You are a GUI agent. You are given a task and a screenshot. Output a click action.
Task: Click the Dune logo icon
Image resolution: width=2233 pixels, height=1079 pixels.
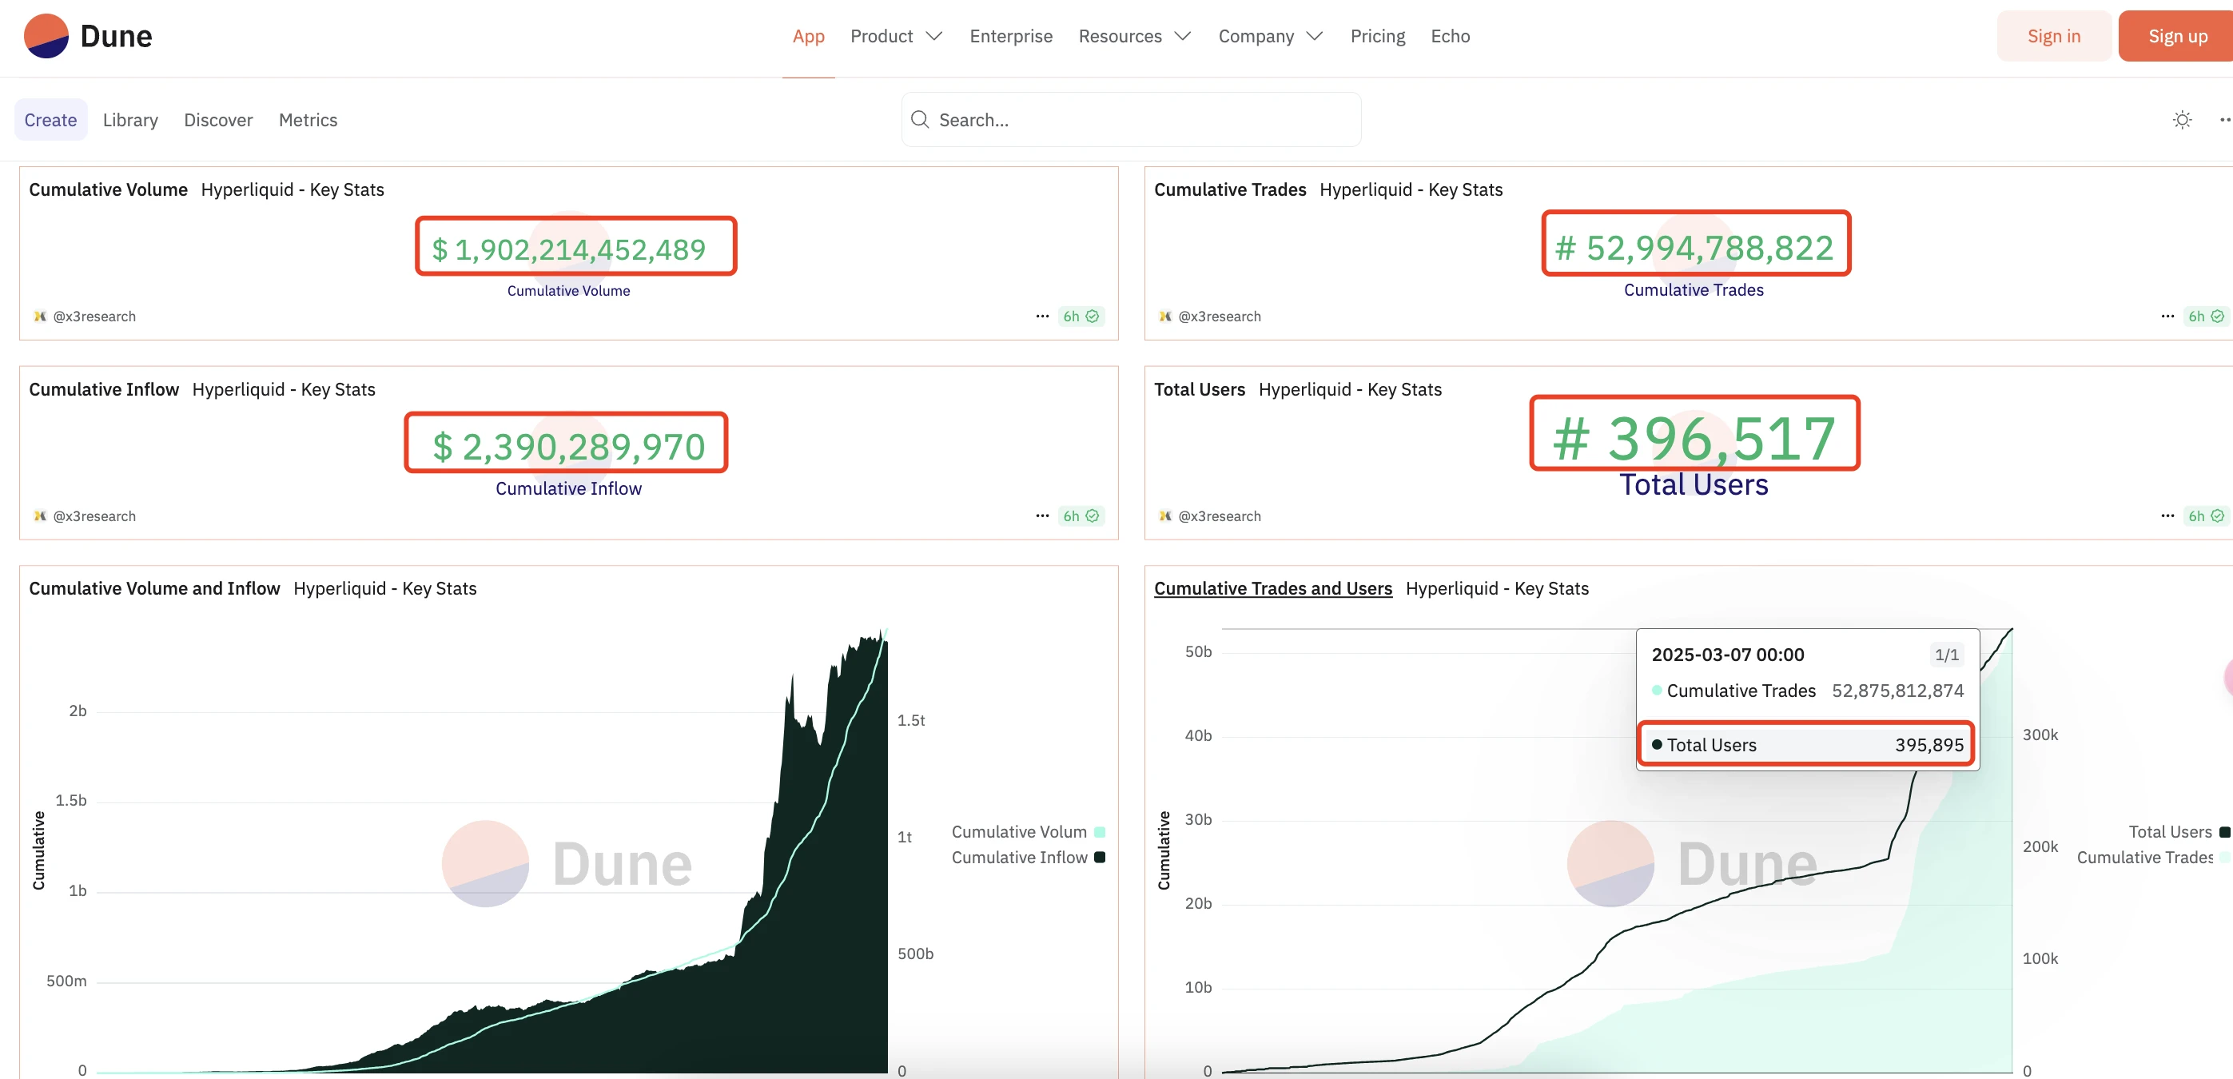pyautogui.click(x=46, y=37)
